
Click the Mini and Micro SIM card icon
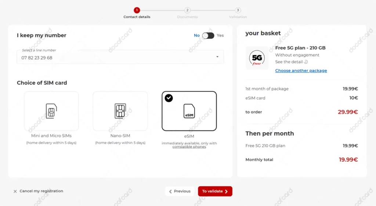click(x=51, y=111)
